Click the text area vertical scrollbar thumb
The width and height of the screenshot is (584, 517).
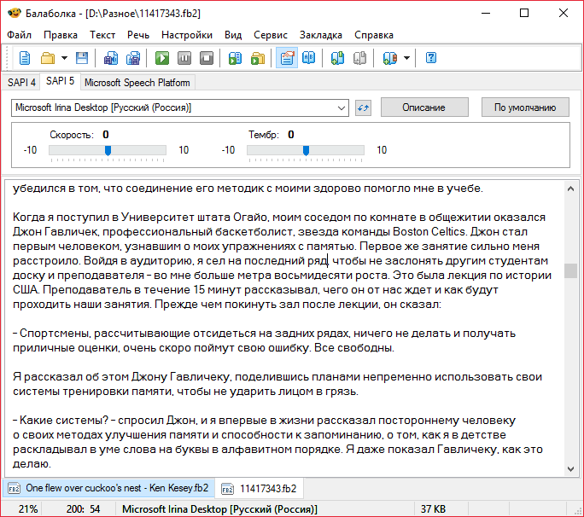[570, 270]
